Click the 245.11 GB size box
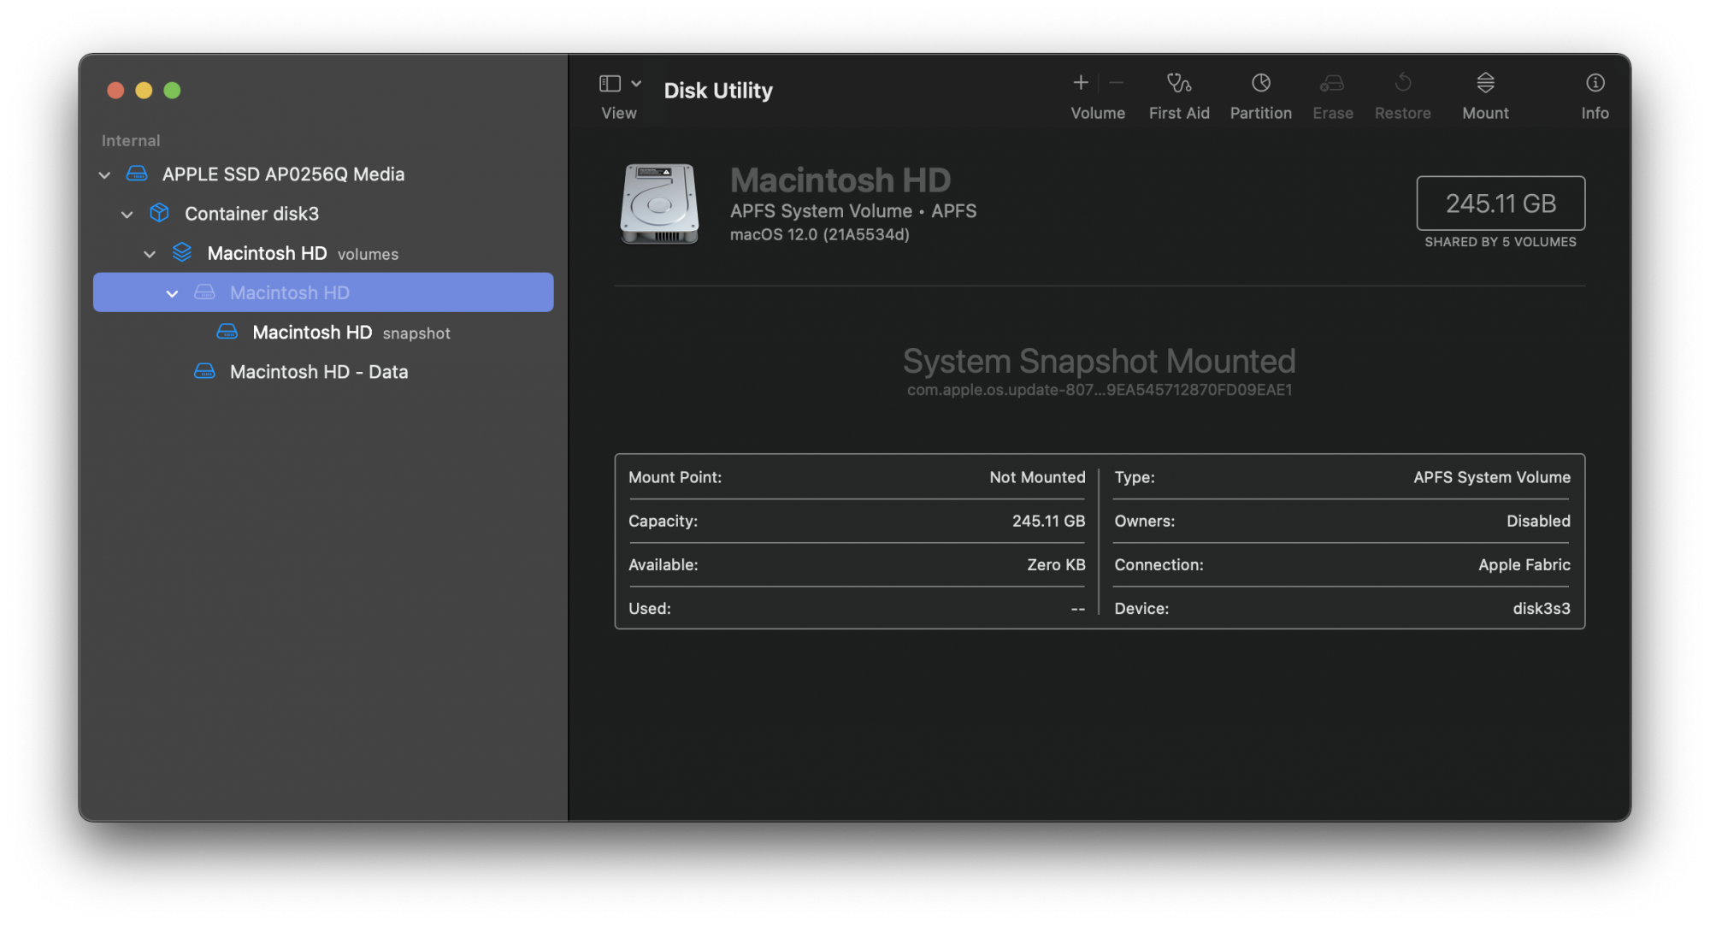Viewport: 1710px width, 926px height. (x=1501, y=203)
